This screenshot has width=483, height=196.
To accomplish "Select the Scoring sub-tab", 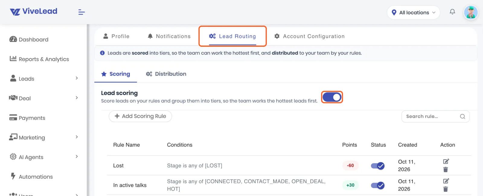I will (x=116, y=74).
